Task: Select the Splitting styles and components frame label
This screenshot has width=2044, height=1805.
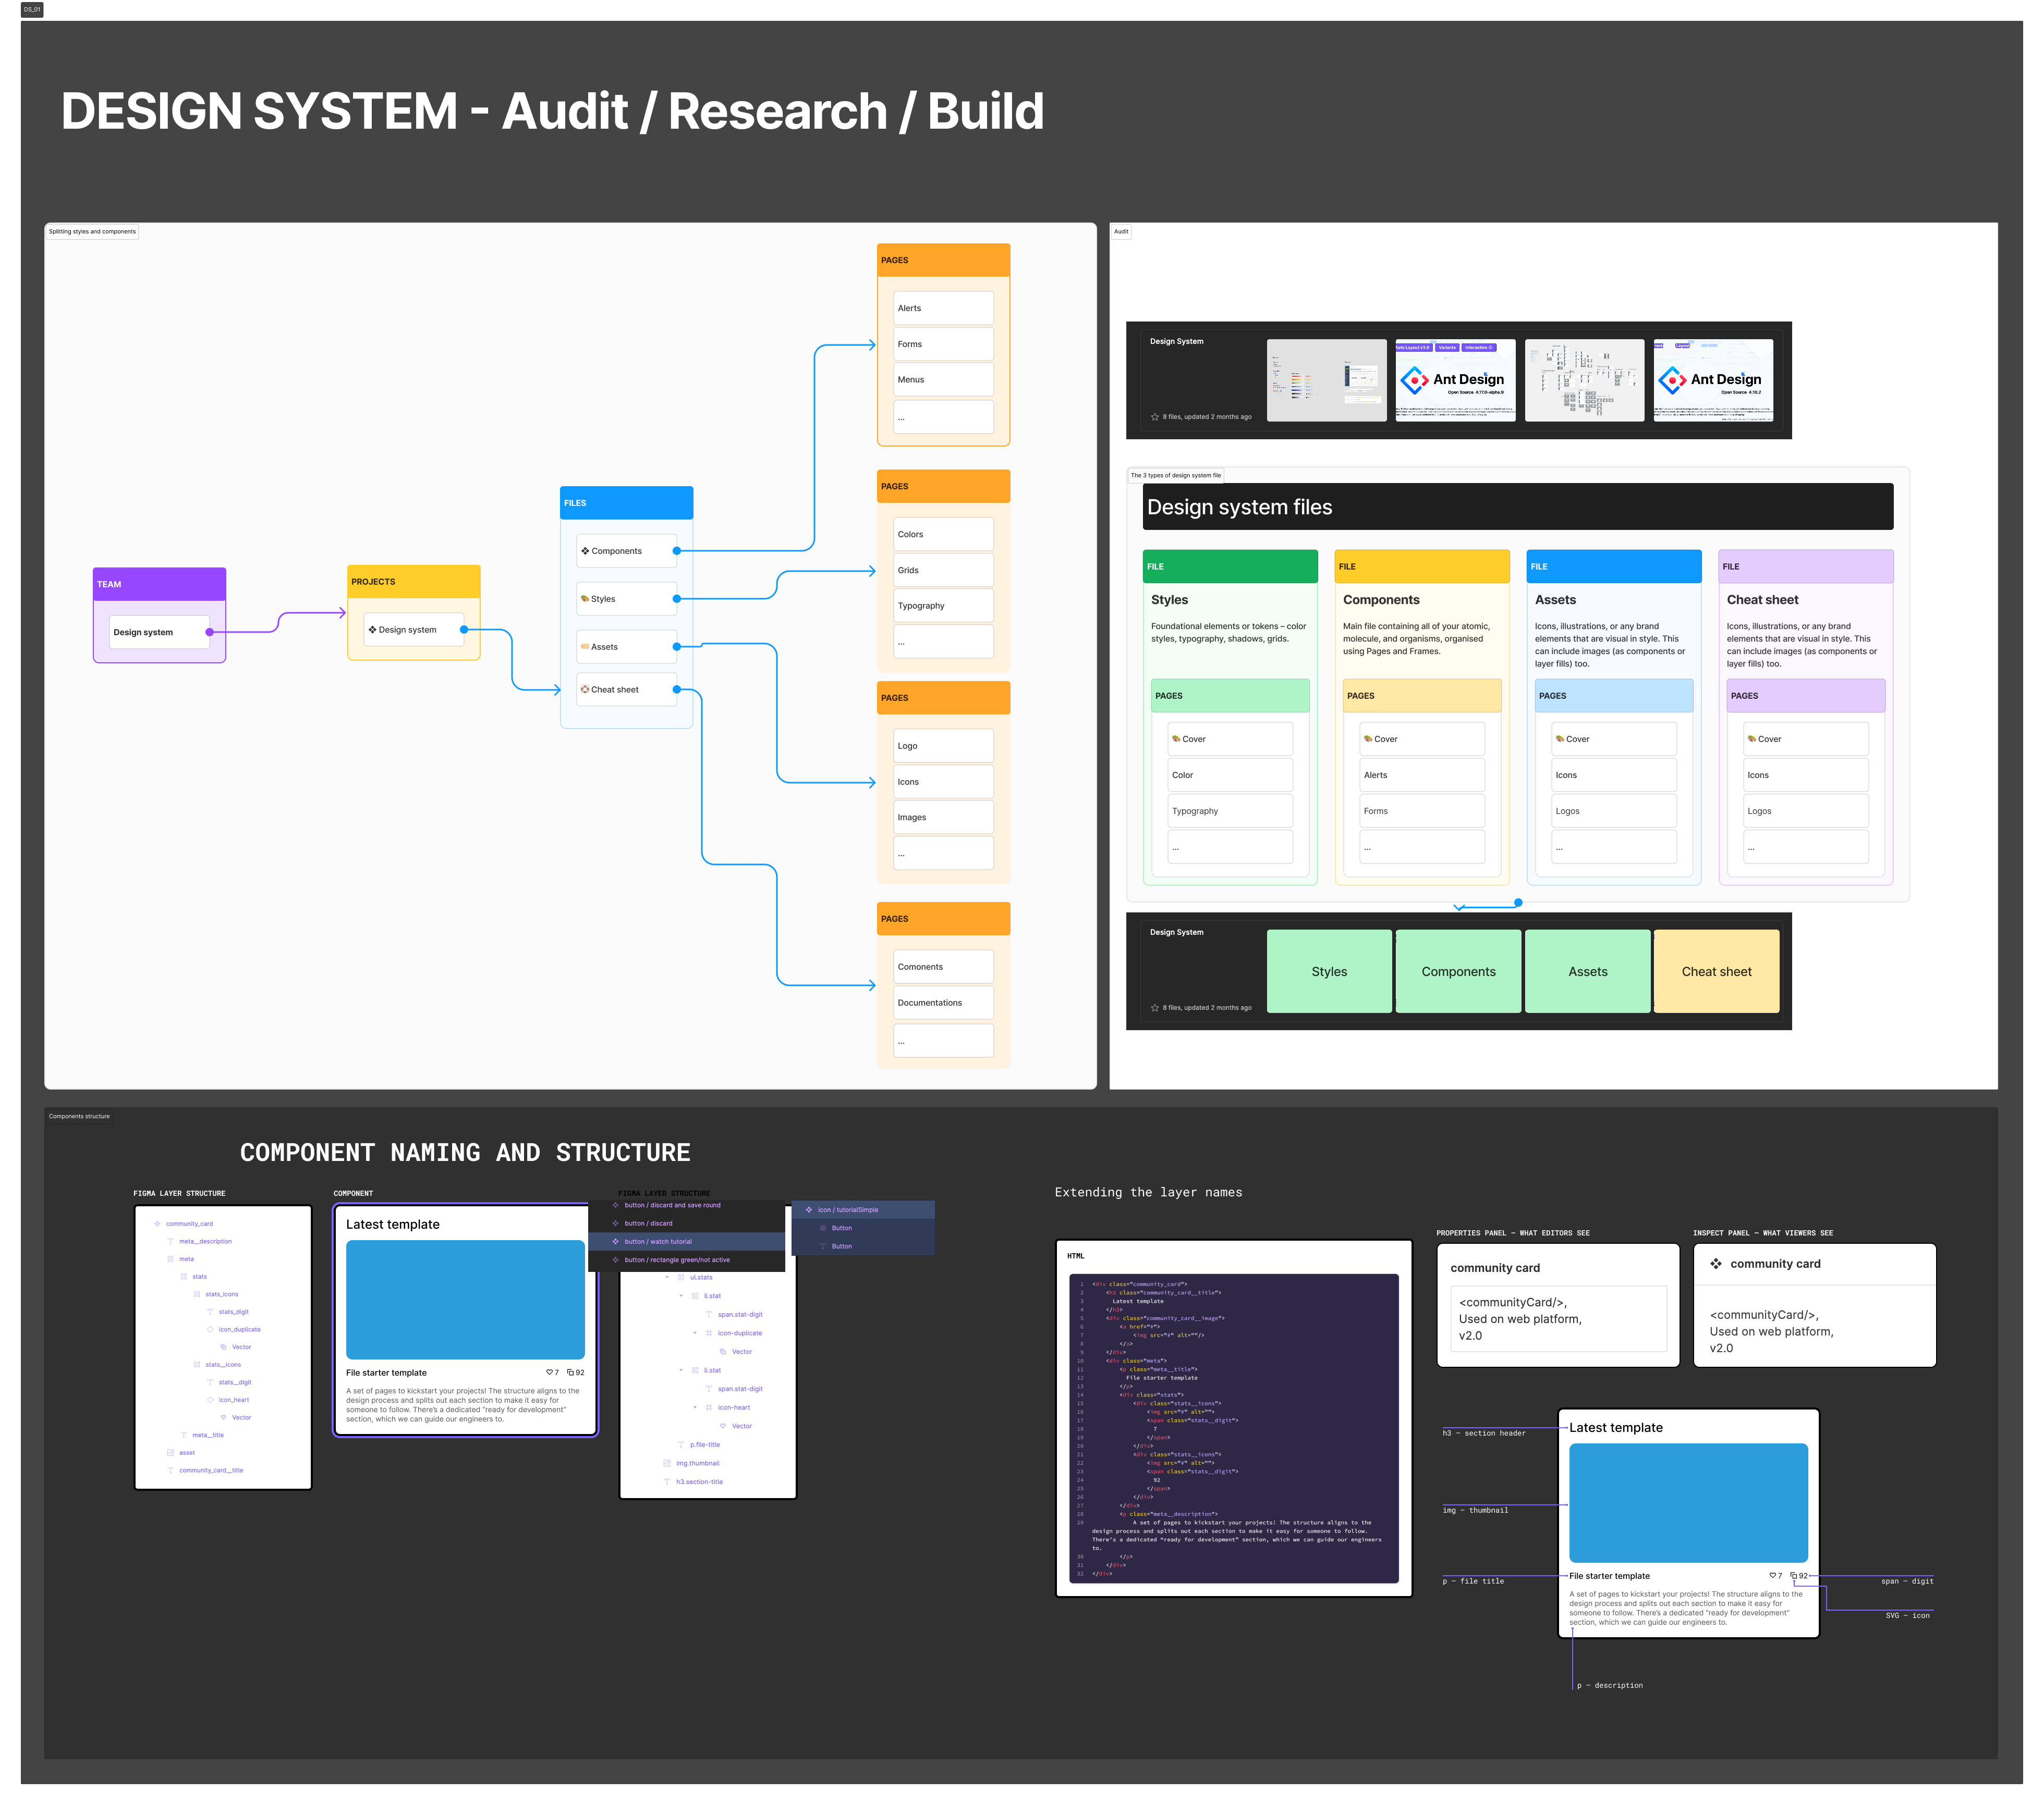Action: [x=92, y=232]
